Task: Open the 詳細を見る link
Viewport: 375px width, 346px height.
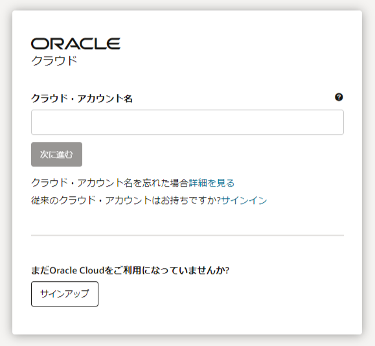Action: tap(212, 183)
